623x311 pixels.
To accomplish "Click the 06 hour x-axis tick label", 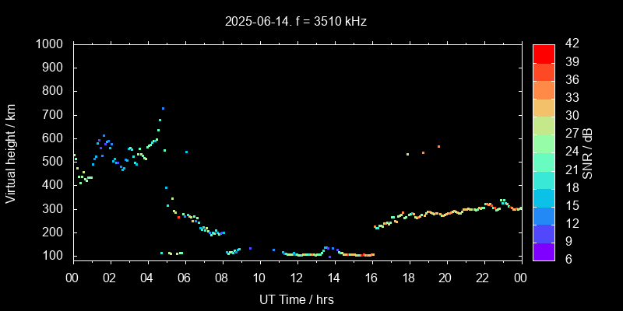I will pos(185,277).
